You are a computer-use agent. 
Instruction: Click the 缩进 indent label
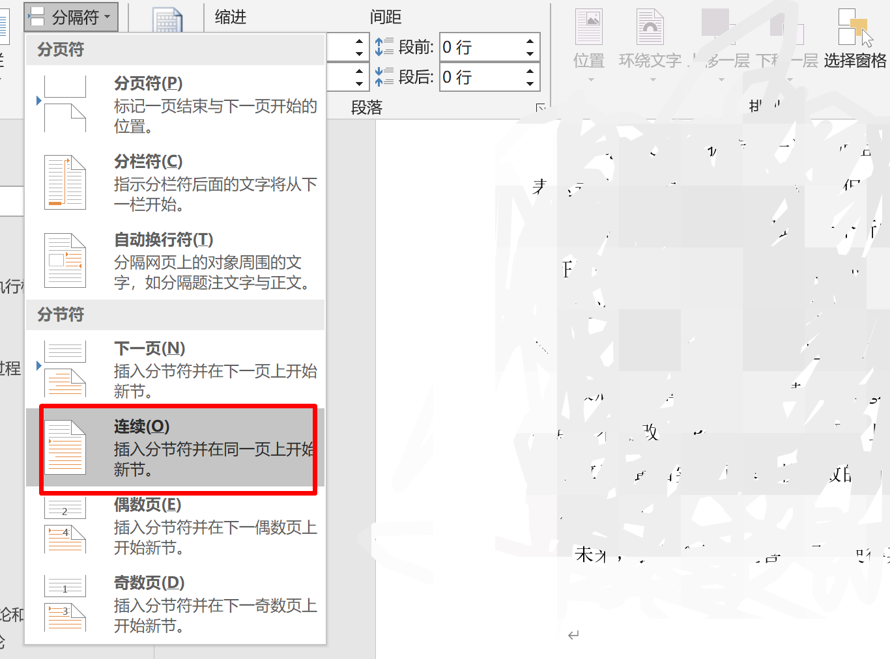pos(231,17)
